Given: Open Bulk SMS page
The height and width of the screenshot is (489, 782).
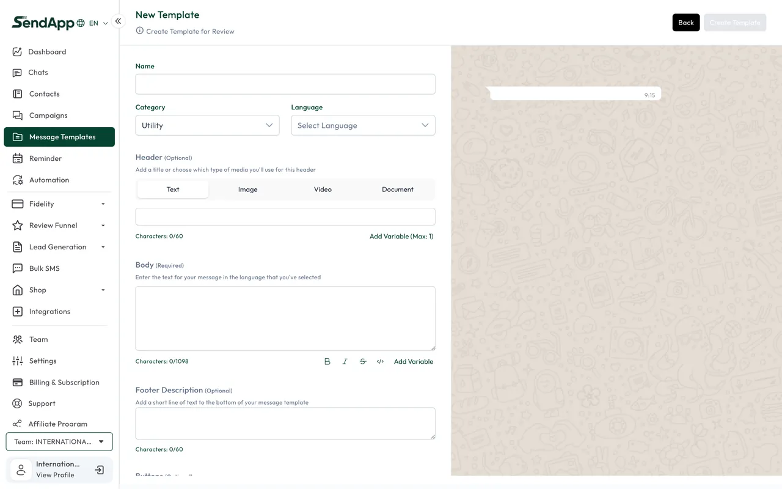Looking at the screenshot, I should (44, 268).
